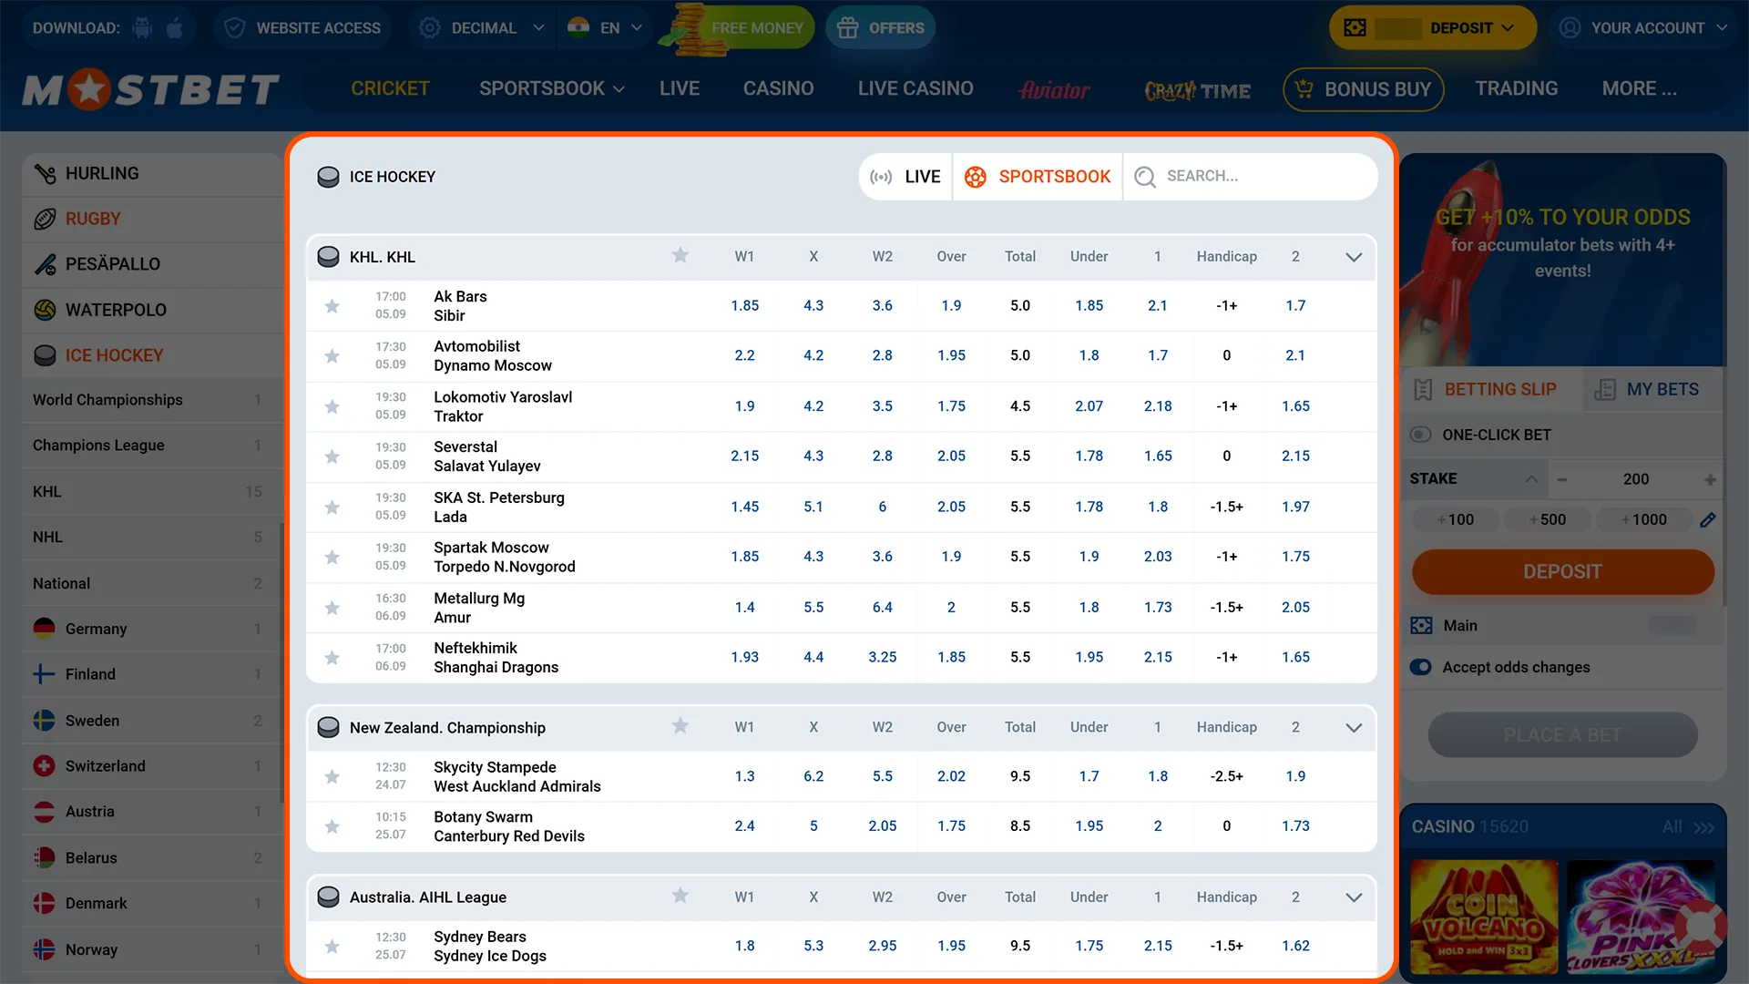Favorite the Avtomobilist vs Dynamo Moscow star
Screen dimensions: 1749x984
(332, 356)
